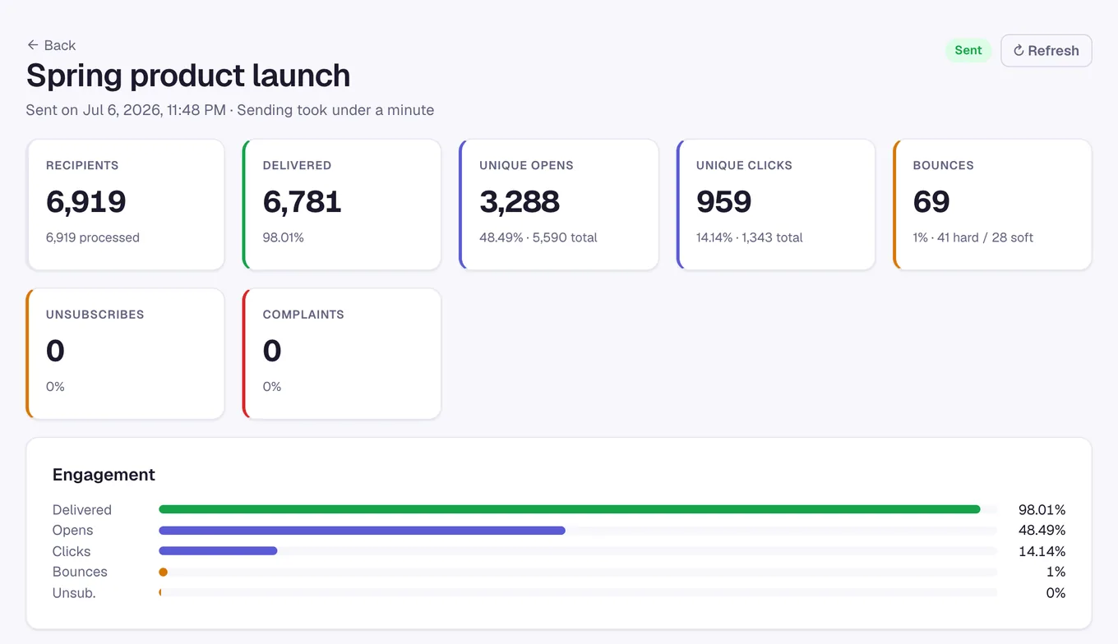
Task: Click the 3,288 unique opens value
Action: click(x=520, y=201)
